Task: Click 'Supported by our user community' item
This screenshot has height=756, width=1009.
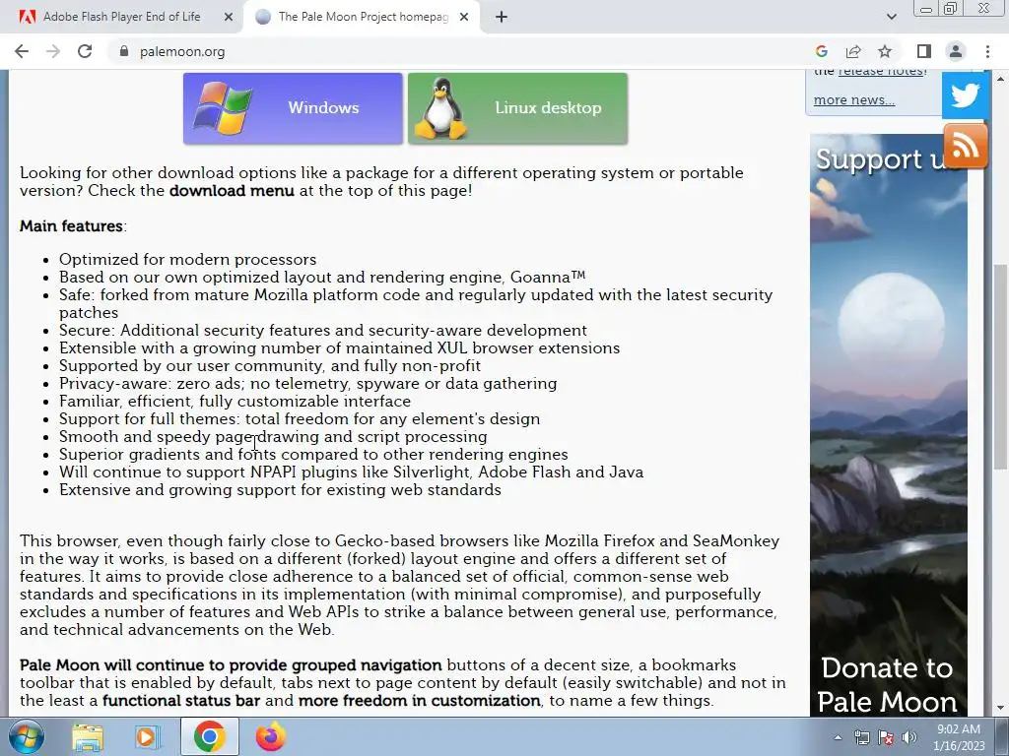Action: [270, 366]
